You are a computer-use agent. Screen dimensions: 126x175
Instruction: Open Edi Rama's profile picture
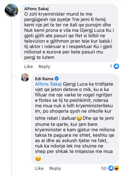coord(25,78)
